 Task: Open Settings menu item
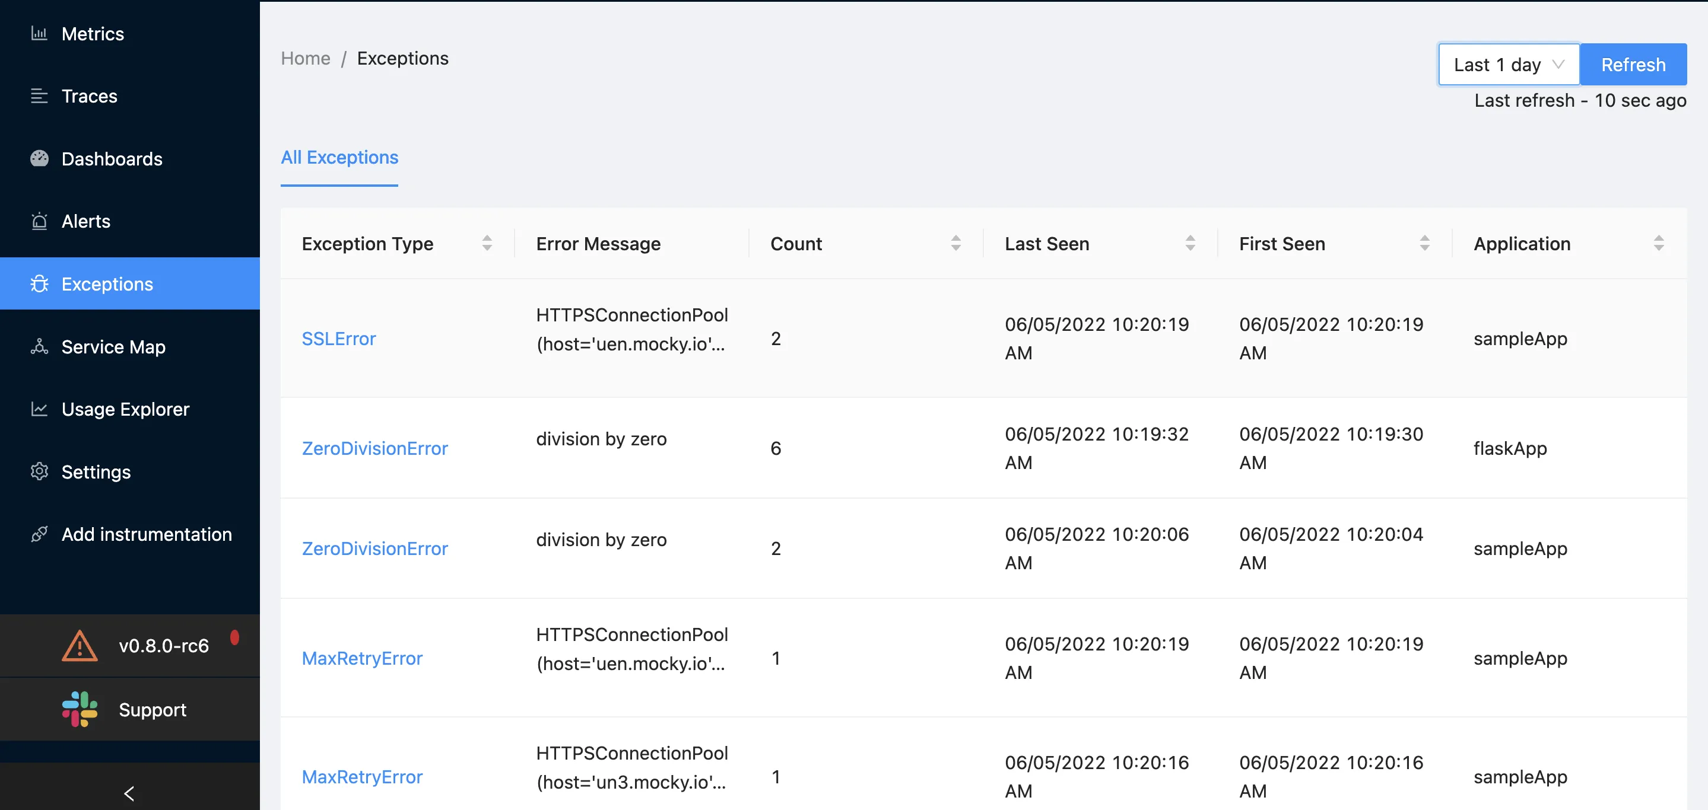pos(97,471)
